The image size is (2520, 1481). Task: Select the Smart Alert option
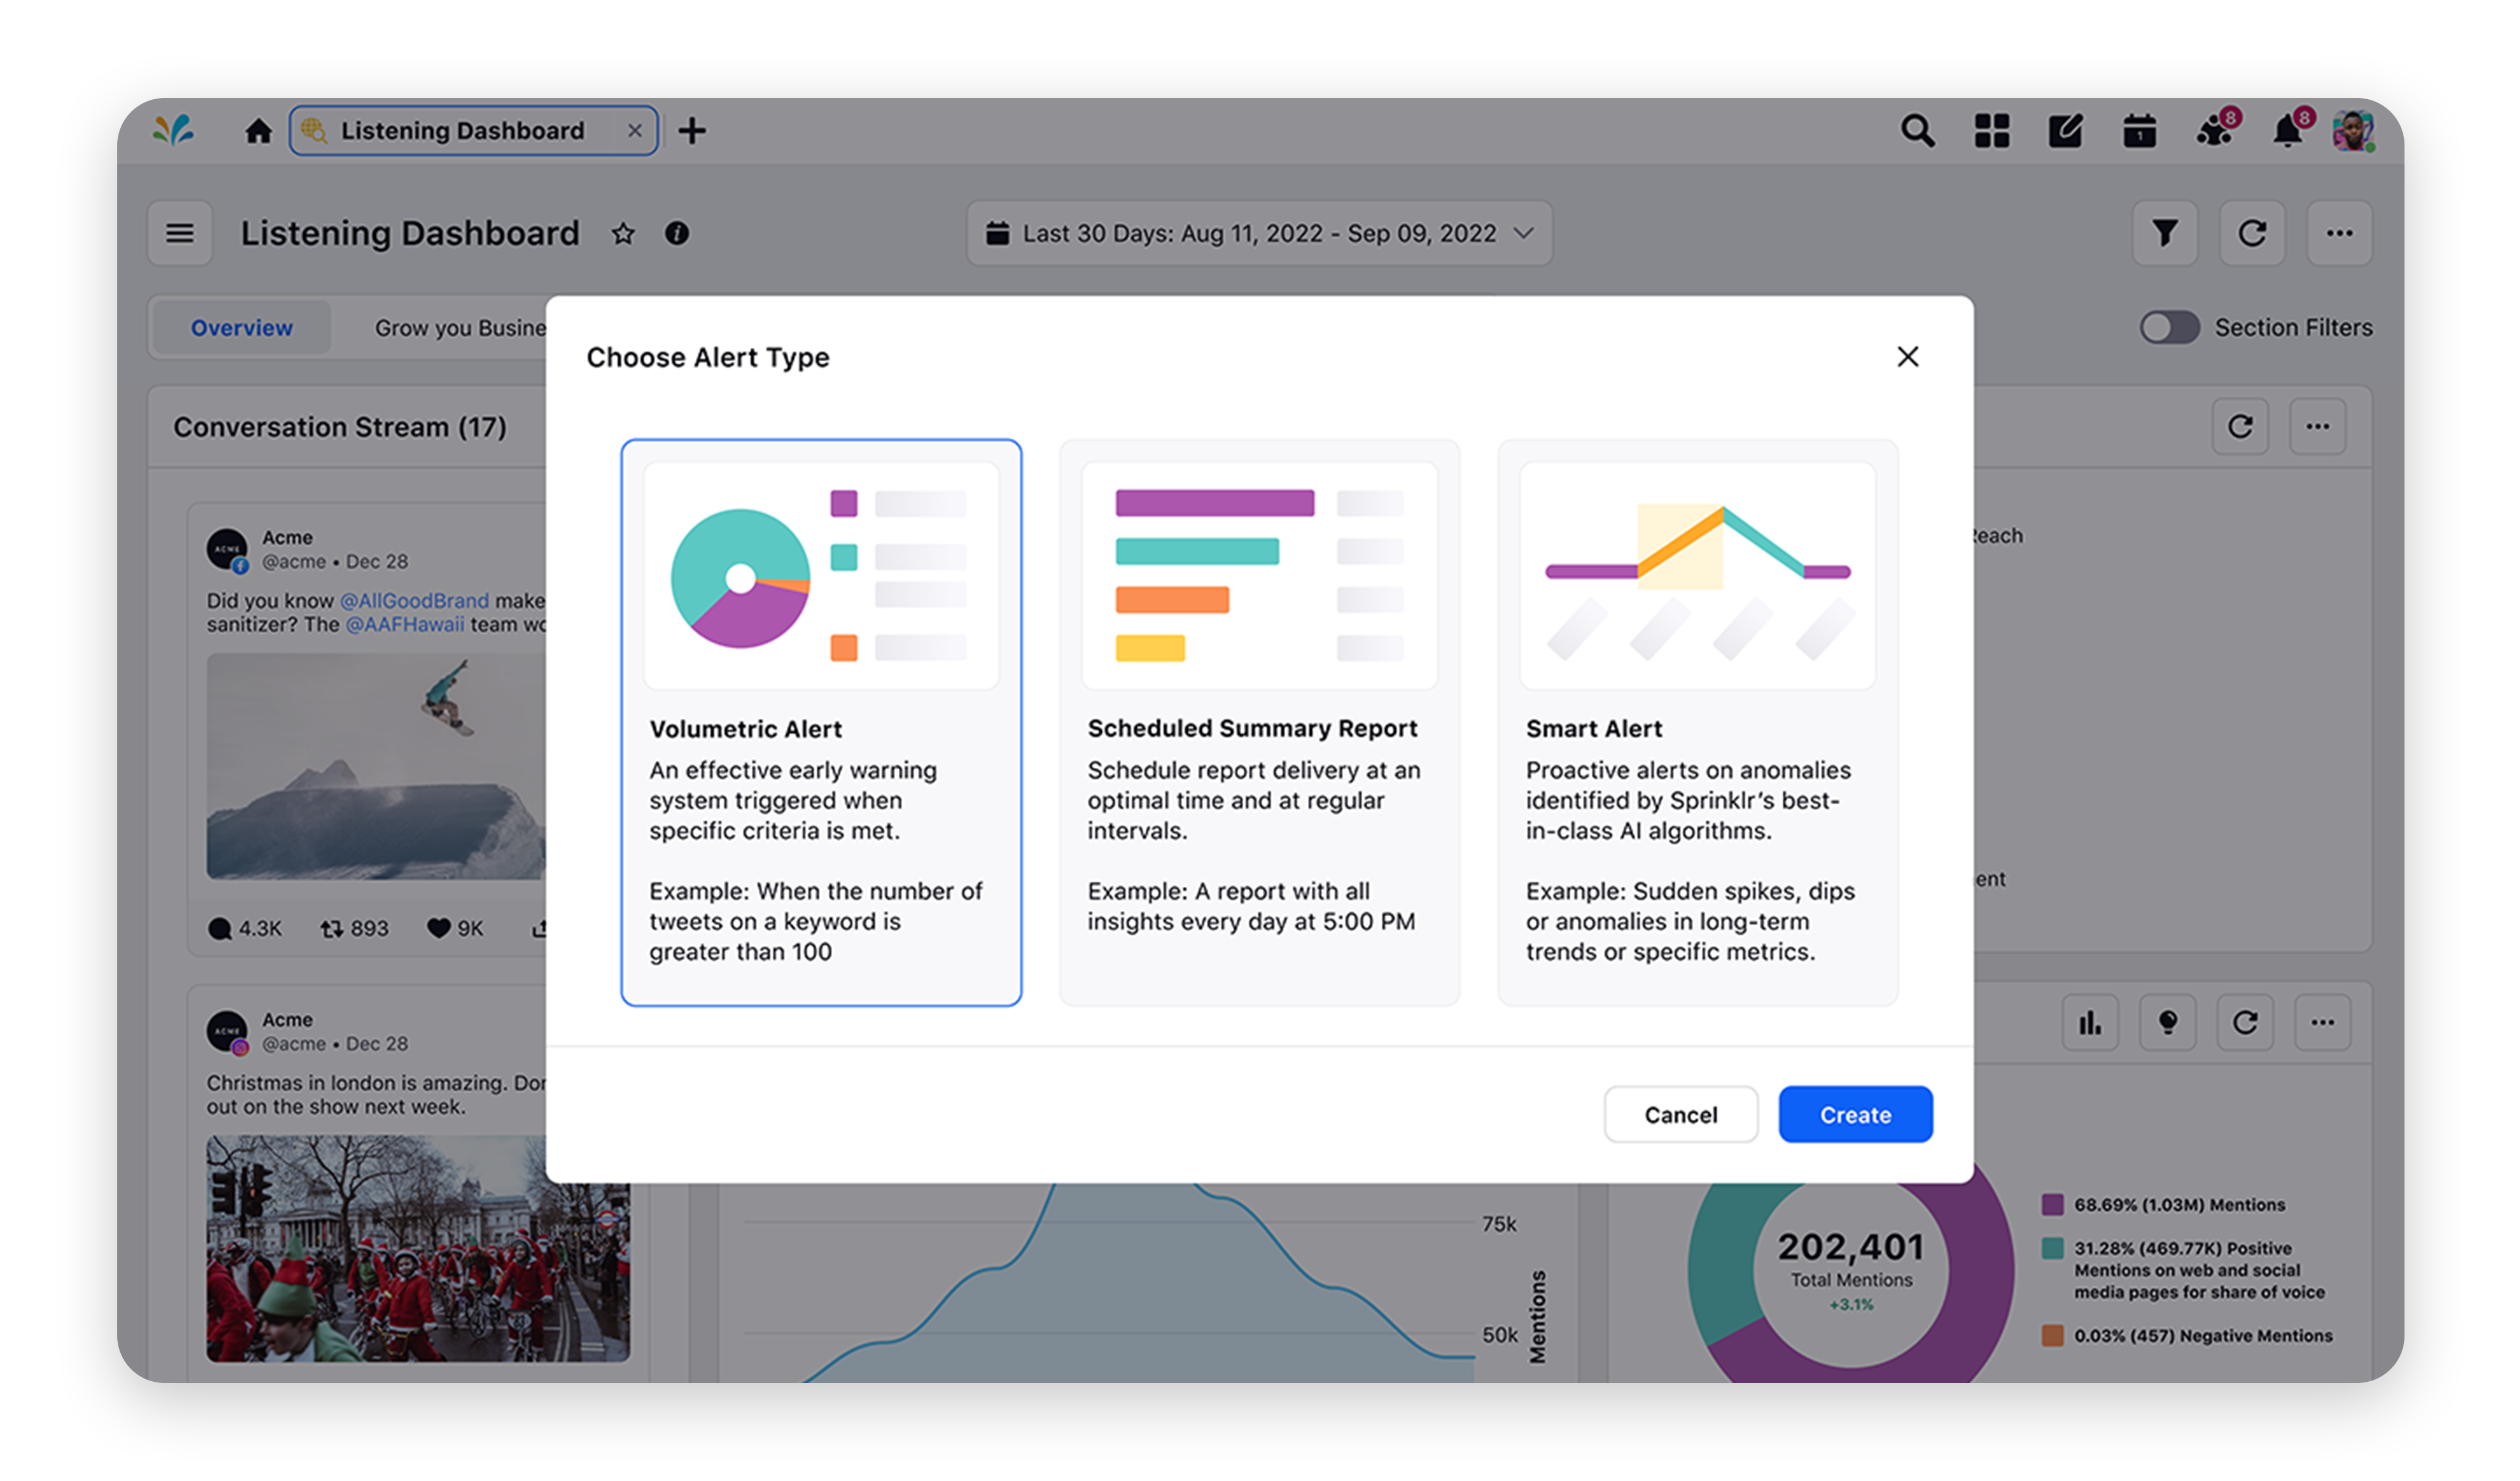(1697, 721)
